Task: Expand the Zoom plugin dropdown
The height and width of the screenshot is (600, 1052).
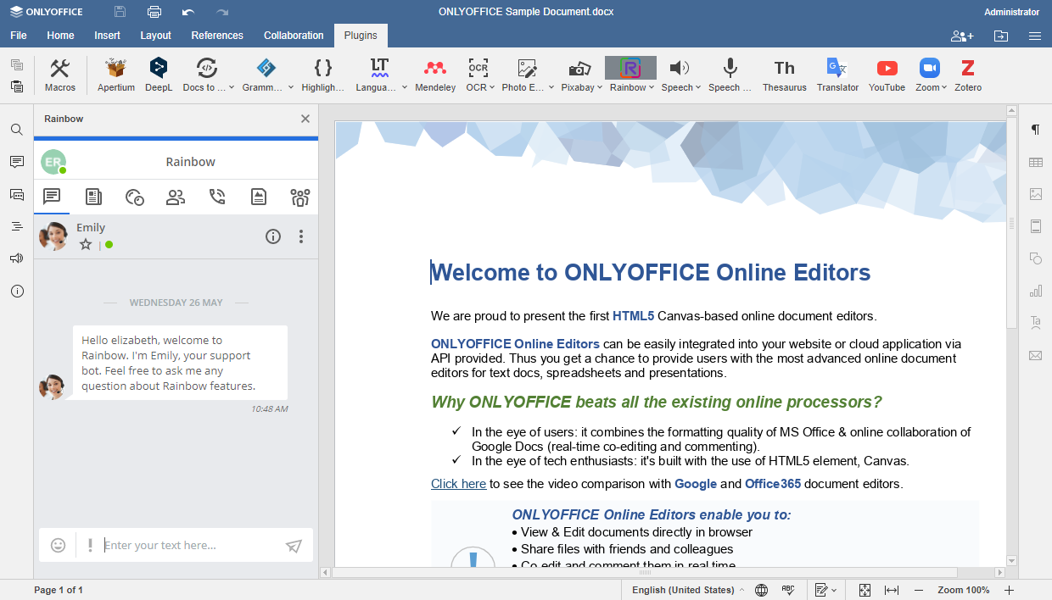Action: [x=944, y=87]
